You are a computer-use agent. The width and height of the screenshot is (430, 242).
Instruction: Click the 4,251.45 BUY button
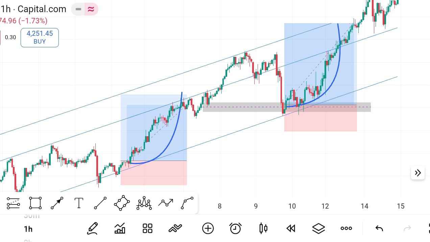point(40,38)
